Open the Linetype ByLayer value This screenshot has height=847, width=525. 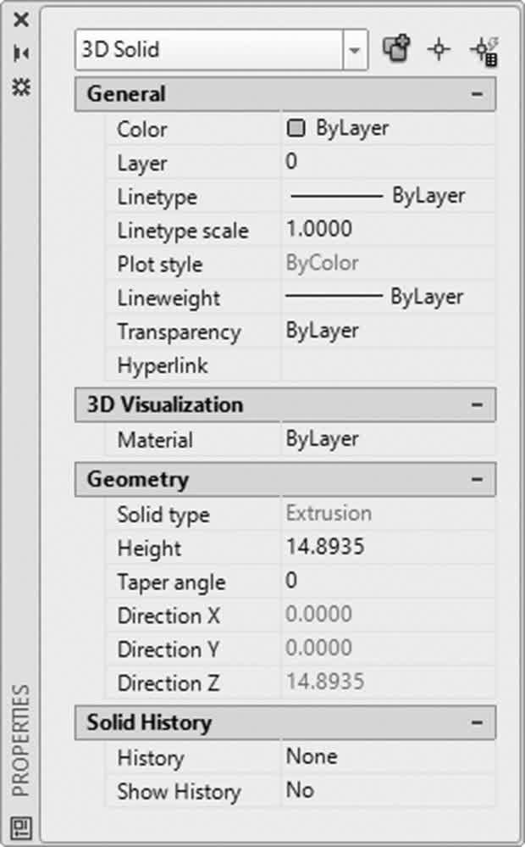388,196
